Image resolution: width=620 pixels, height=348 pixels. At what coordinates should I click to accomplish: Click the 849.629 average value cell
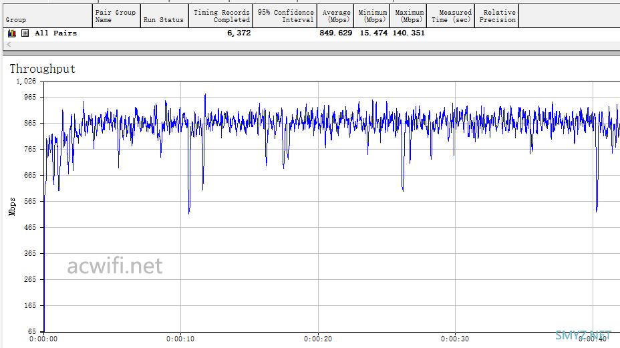click(335, 33)
